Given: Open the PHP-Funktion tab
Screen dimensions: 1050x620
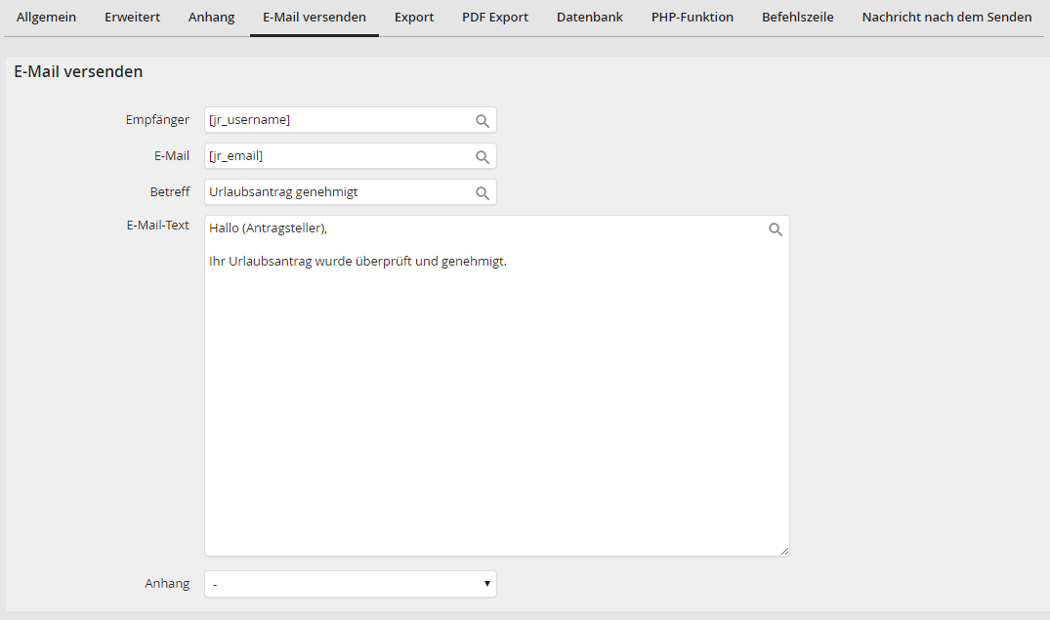Looking at the screenshot, I should [x=693, y=18].
